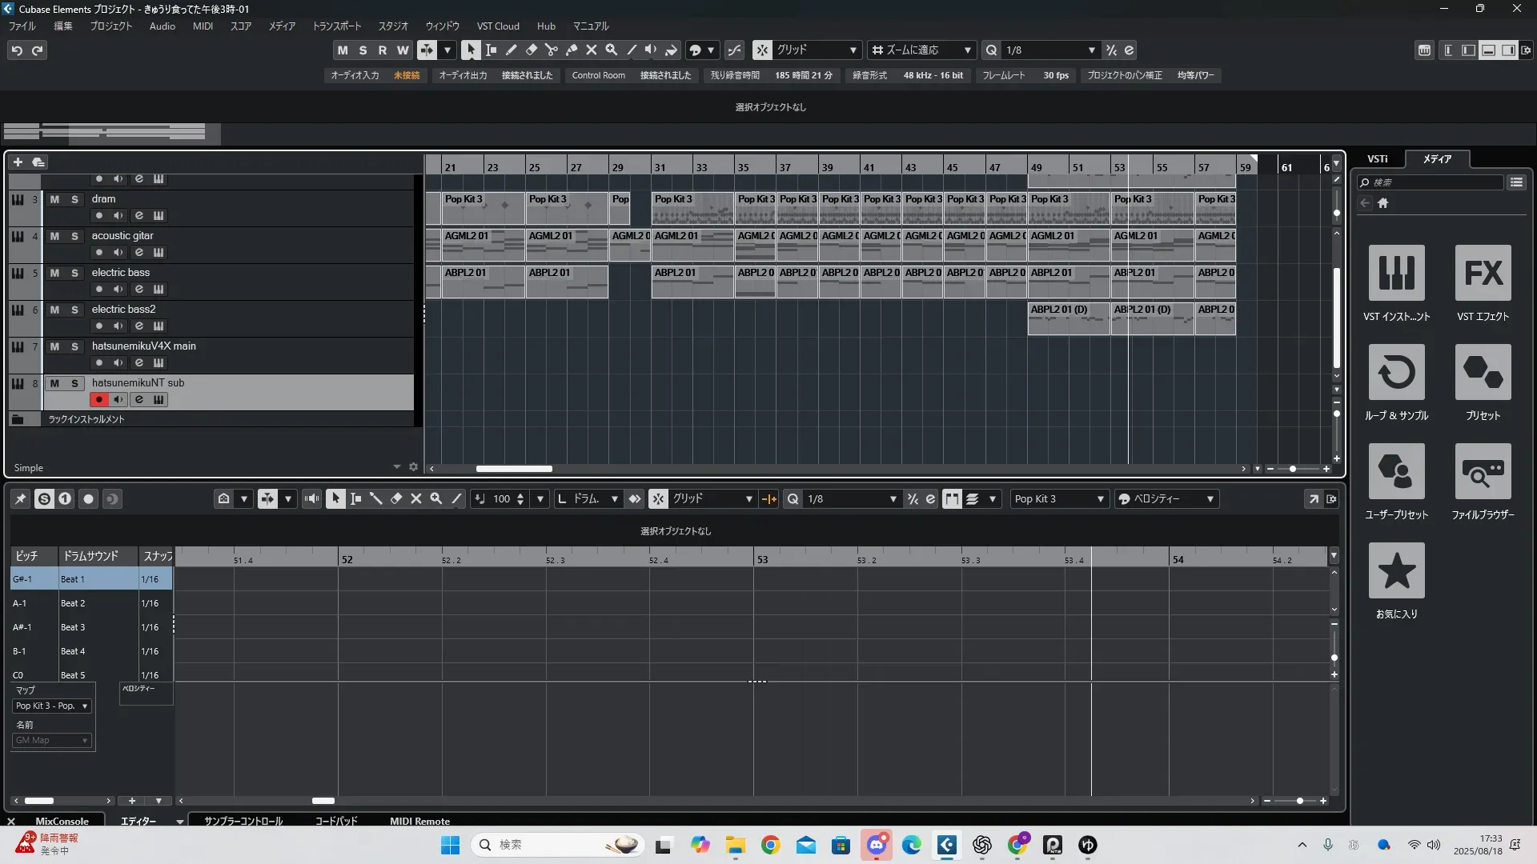
Task: Solo the acoustic gitar track
Action: (x=74, y=236)
